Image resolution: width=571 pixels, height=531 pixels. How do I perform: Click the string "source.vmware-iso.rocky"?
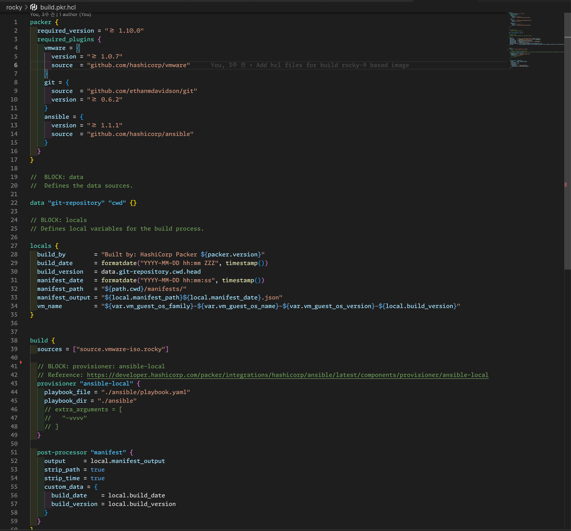(x=121, y=349)
